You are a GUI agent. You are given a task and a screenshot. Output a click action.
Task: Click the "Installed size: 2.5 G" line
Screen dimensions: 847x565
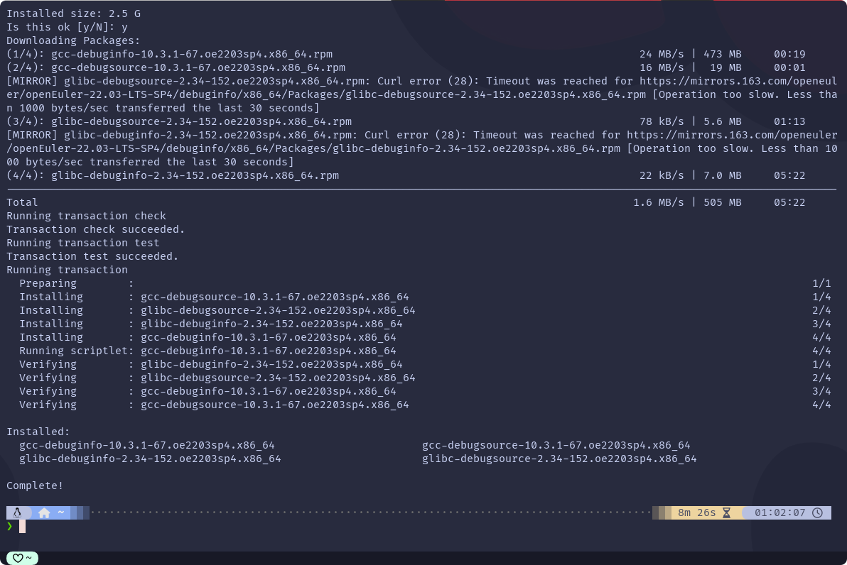coord(75,13)
